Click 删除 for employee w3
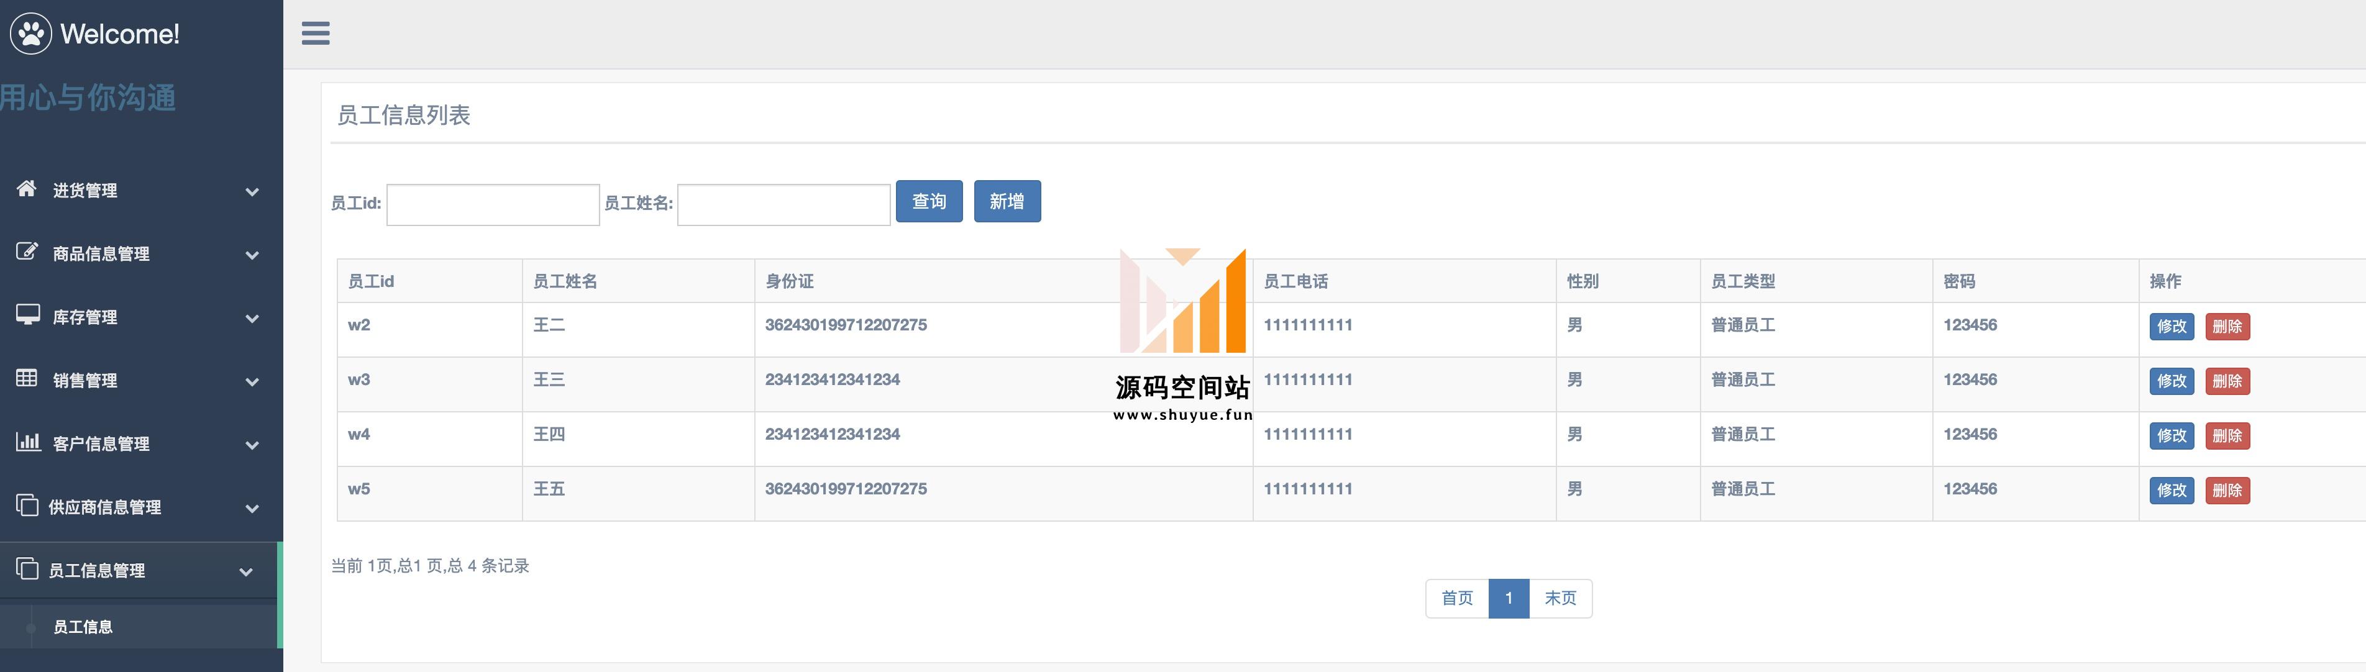Viewport: 2366px width, 672px height. [2227, 381]
